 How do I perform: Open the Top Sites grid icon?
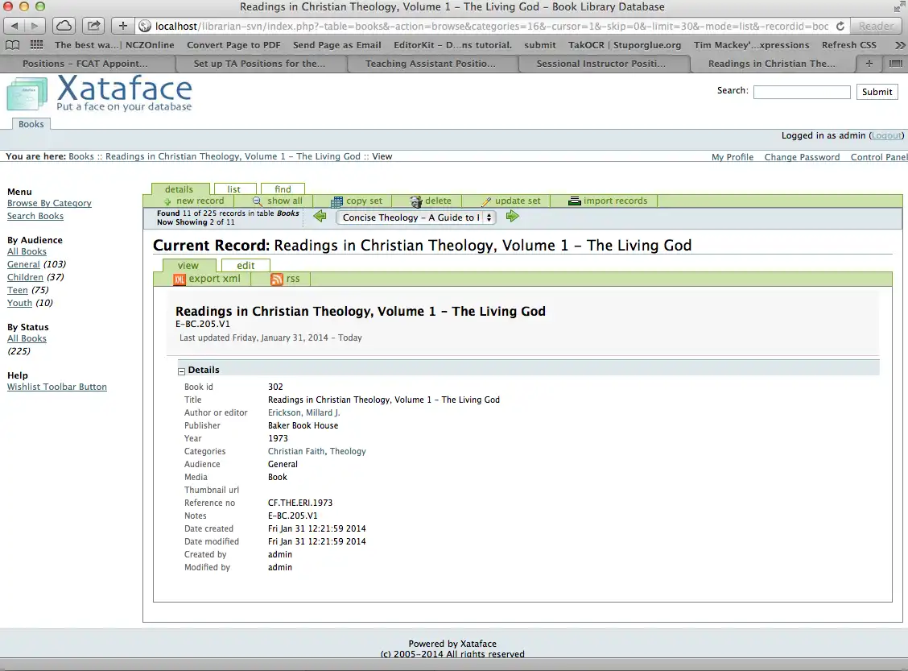(36, 44)
